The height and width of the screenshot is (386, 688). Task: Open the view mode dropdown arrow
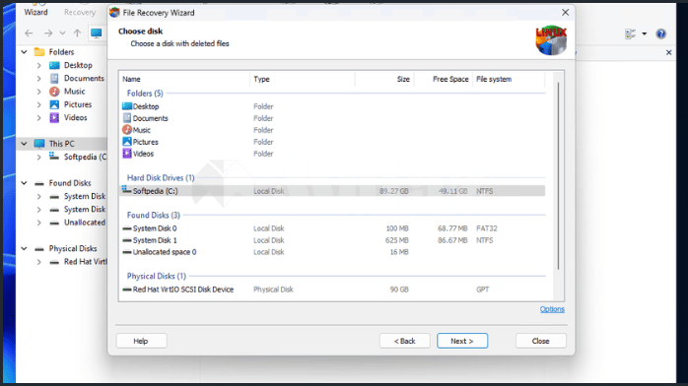(x=644, y=33)
